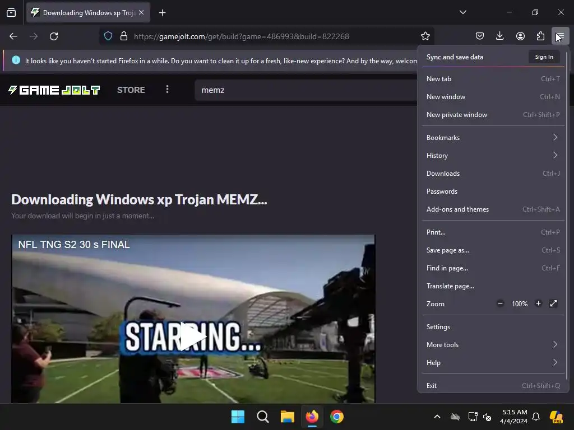The image size is (574, 430).
Task: Select Find in page...
Action: pyautogui.click(x=493, y=268)
